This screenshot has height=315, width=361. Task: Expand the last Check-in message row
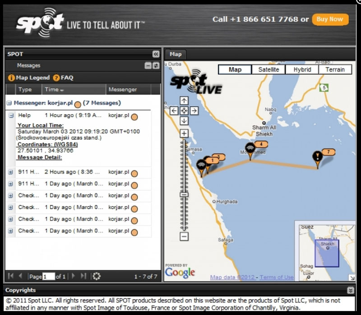click(x=10, y=231)
